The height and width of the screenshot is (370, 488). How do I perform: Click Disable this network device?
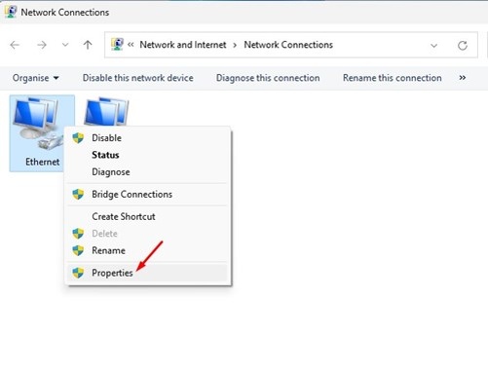click(x=138, y=78)
